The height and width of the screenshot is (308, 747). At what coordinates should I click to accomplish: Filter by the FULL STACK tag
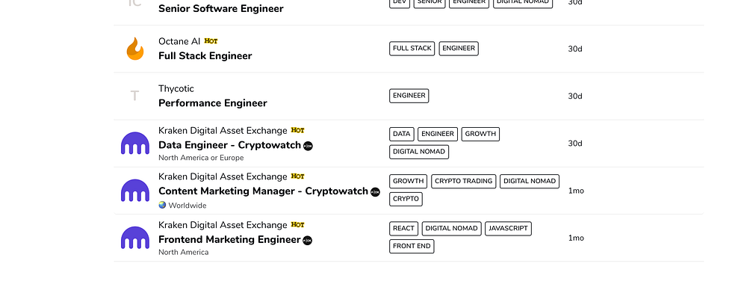point(412,49)
